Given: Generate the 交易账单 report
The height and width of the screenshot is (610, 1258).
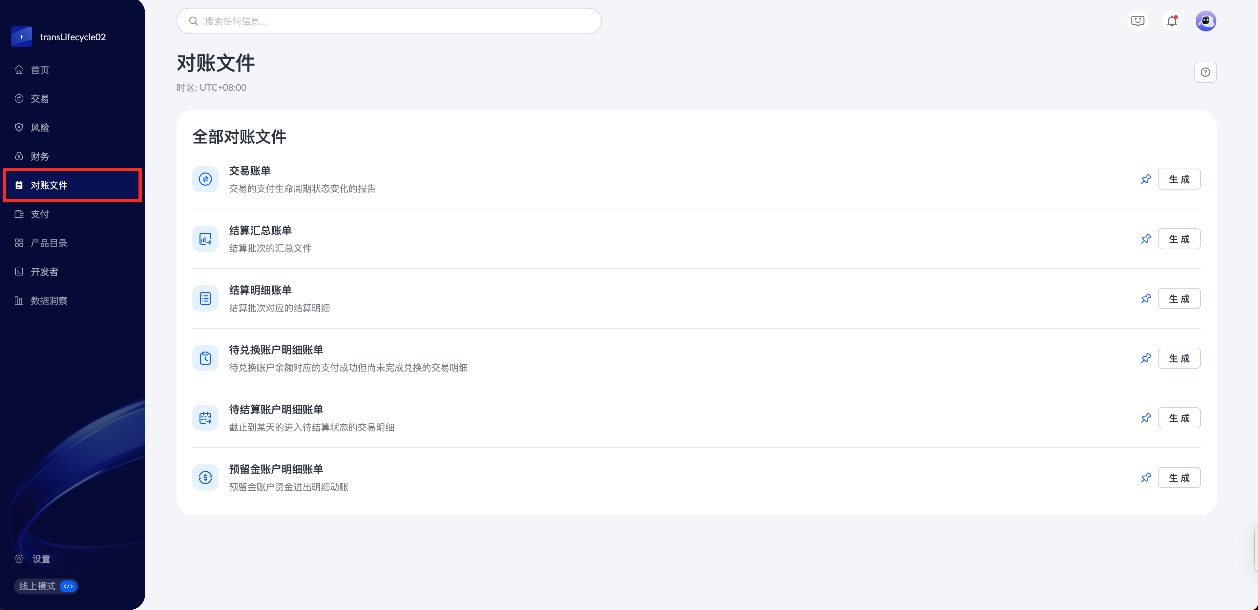Looking at the screenshot, I should (1179, 179).
